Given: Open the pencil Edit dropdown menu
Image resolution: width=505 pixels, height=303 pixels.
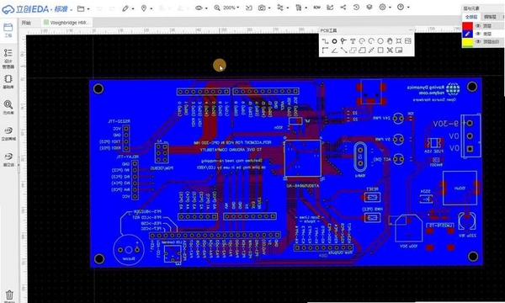Looking at the screenshot, I should click(x=128, y=8).
